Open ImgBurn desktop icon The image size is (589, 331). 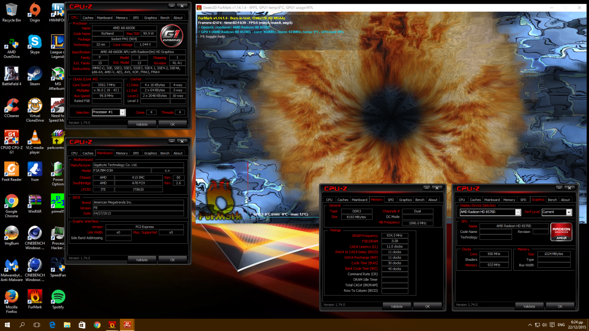point(11,235)
